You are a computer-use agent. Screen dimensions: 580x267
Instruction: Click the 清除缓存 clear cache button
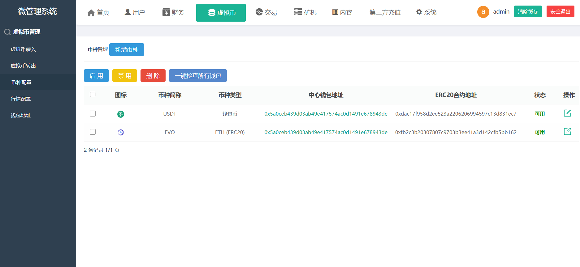[x=528, y=11]
